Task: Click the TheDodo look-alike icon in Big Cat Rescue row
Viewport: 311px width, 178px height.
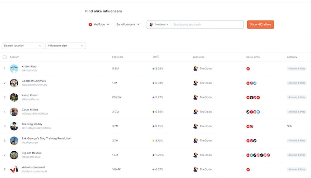Action: [x=196, y=155]
